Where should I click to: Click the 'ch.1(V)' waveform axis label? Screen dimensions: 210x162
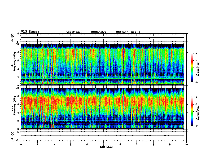(13, 38)
